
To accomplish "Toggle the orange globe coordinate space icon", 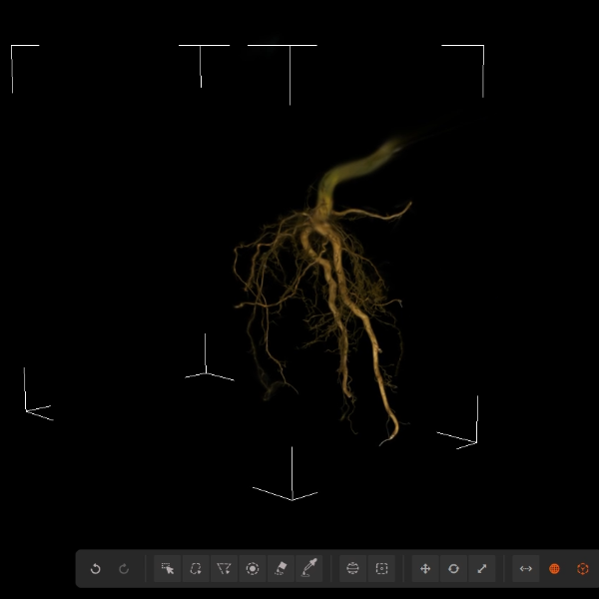I will tap(554, 569).
